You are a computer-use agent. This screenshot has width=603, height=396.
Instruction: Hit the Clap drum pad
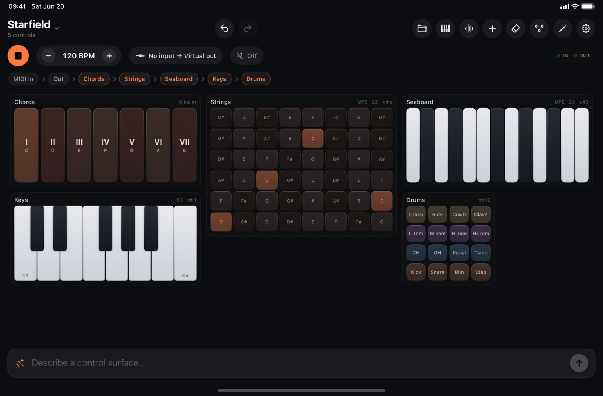pos(481,272)
